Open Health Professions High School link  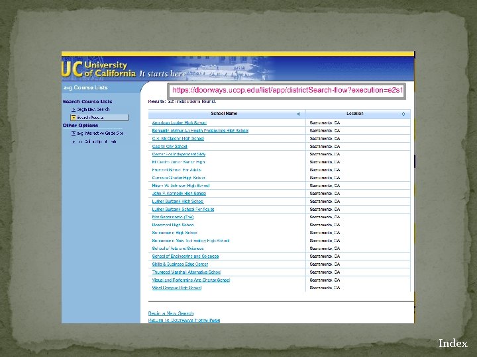(x=200, y=130)
